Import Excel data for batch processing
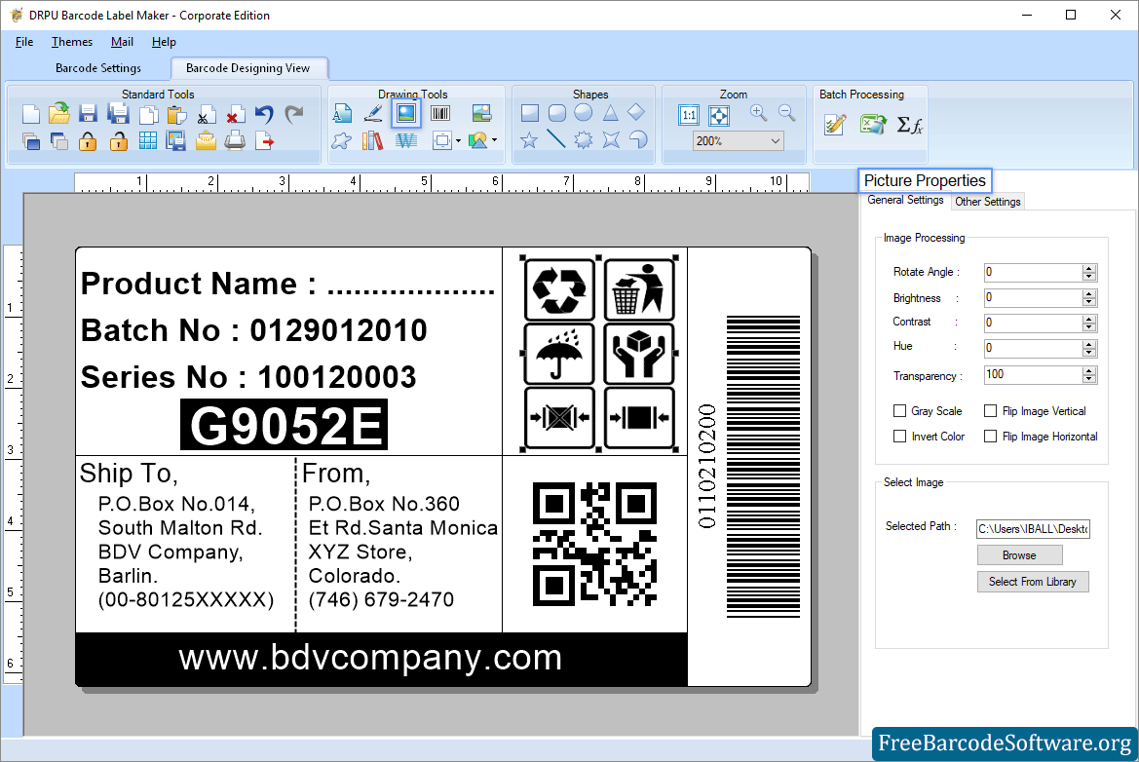 (x=873, y=125)
